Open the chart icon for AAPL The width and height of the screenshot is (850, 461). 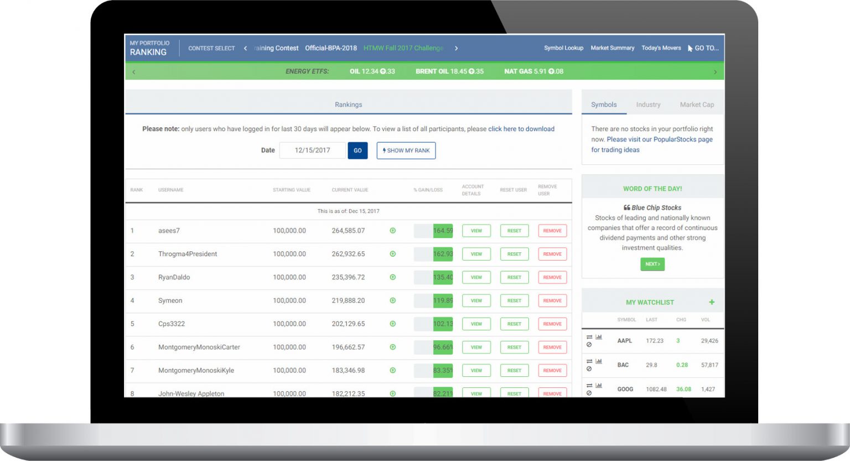[x=599, y=336]
